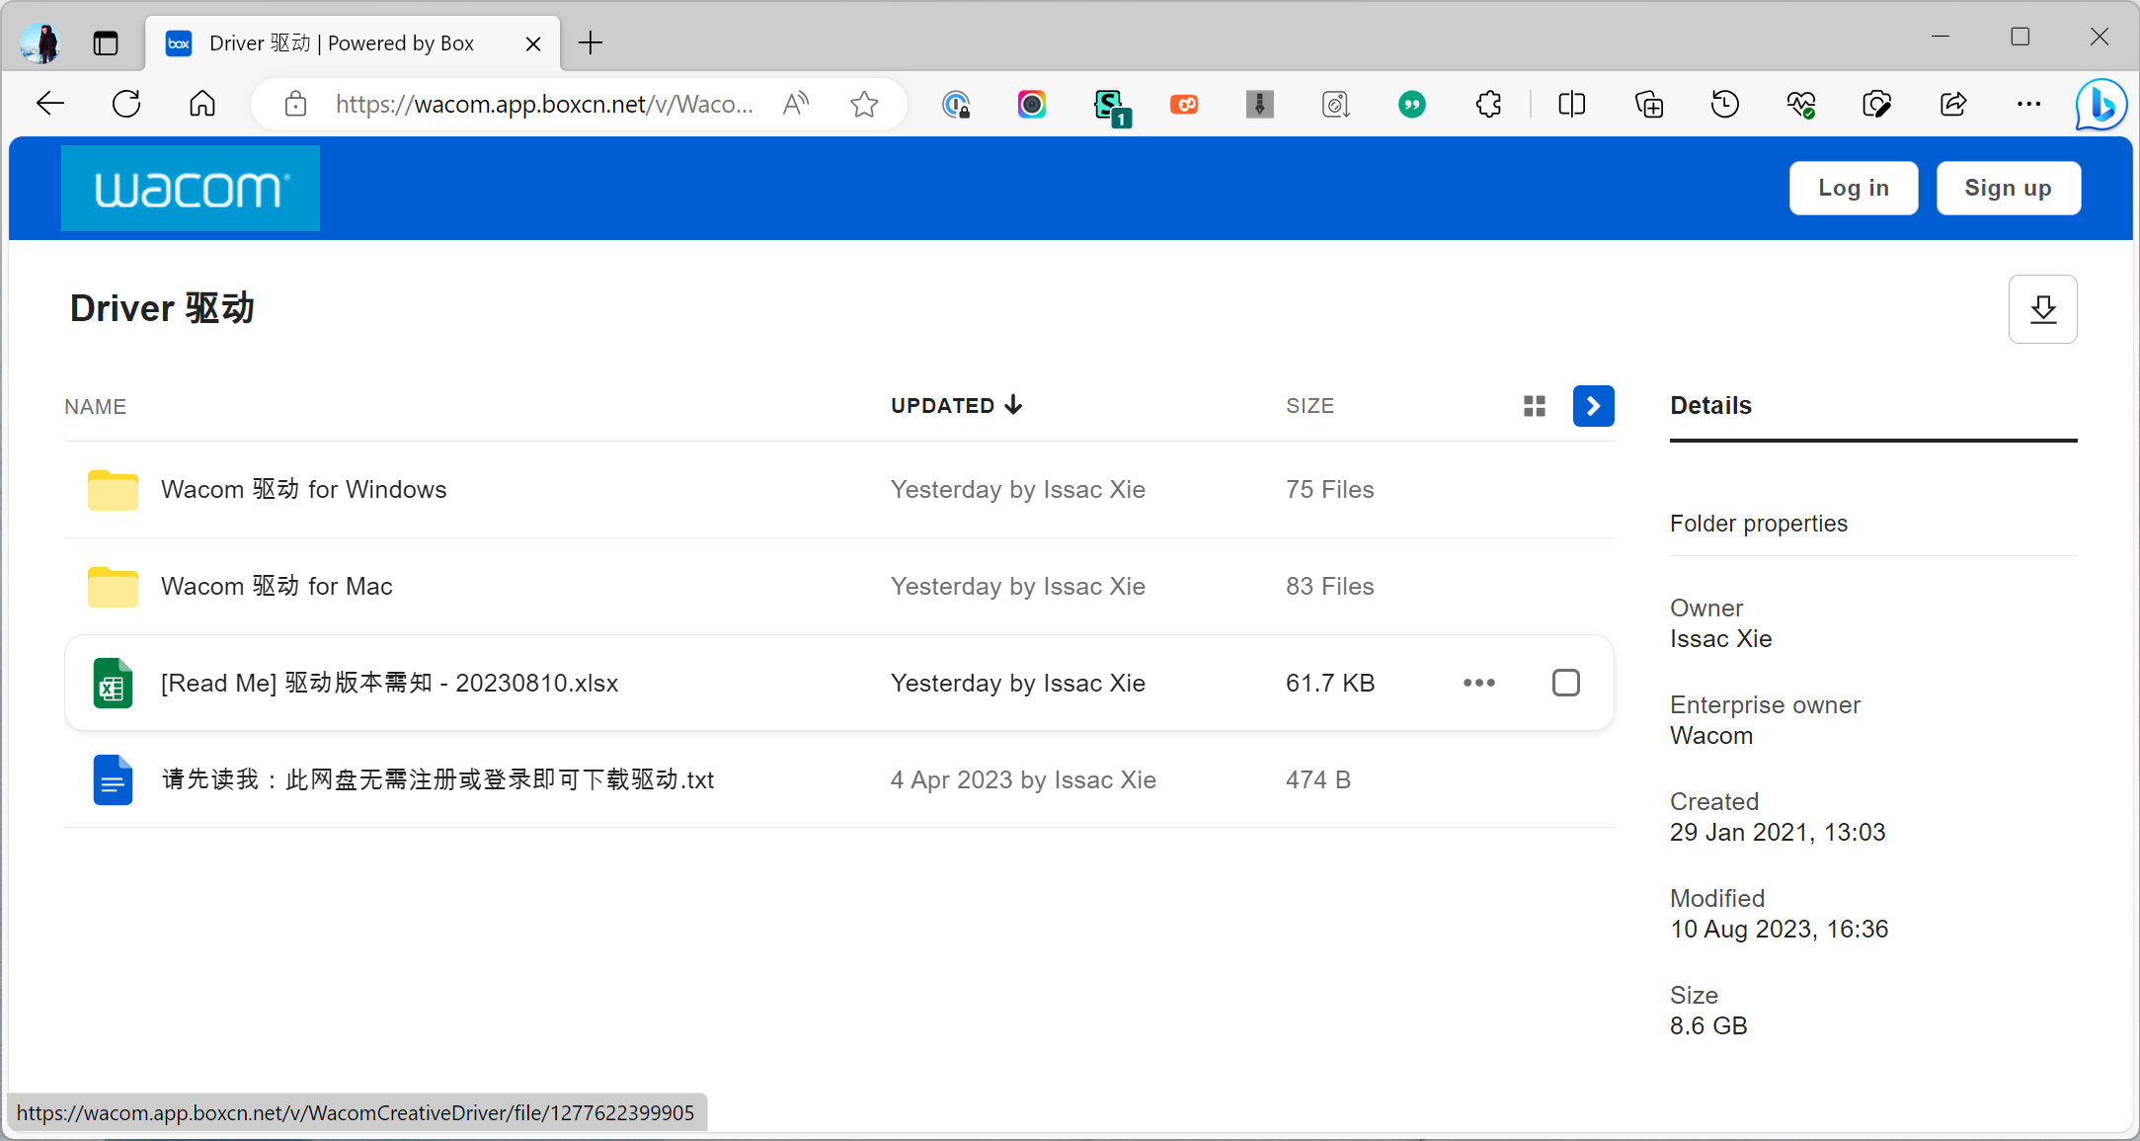This screenshot has width=2140, height=1141.
Task: Open Wacom 驱动 for Windows folder
Action: 303,489
